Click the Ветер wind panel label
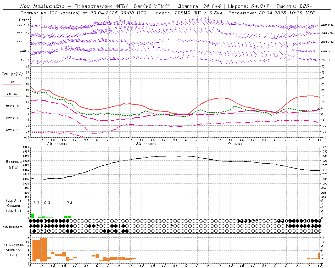This screenshot has height=268, width=335. coord(24,20)
